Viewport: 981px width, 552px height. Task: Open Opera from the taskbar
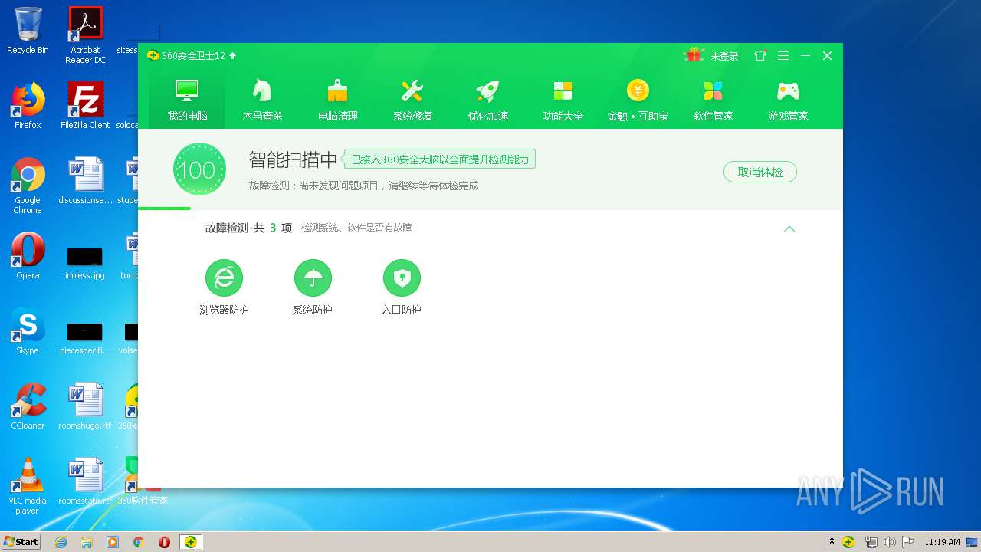(164, 542)
